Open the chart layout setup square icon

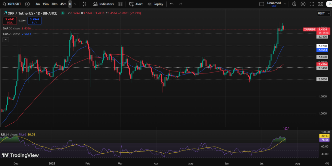[262, 4]
